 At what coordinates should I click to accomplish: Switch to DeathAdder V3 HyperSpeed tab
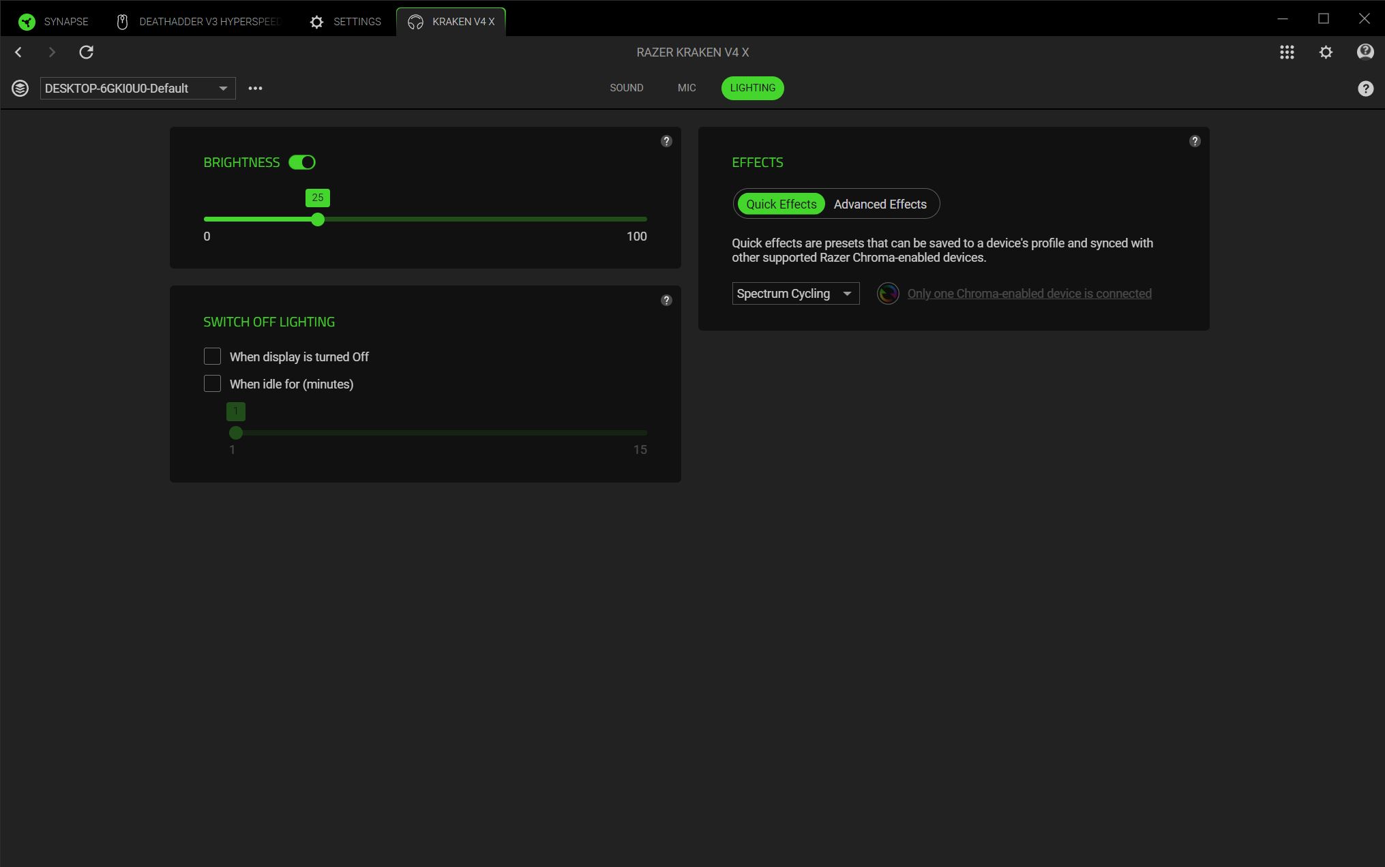point(198,22)
